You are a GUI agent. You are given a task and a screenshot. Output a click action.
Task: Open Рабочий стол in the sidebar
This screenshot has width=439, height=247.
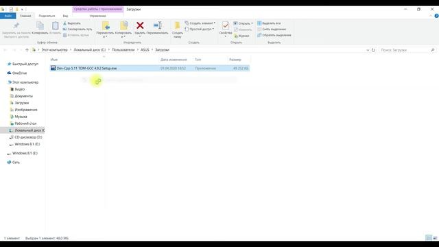pos(23,123)
